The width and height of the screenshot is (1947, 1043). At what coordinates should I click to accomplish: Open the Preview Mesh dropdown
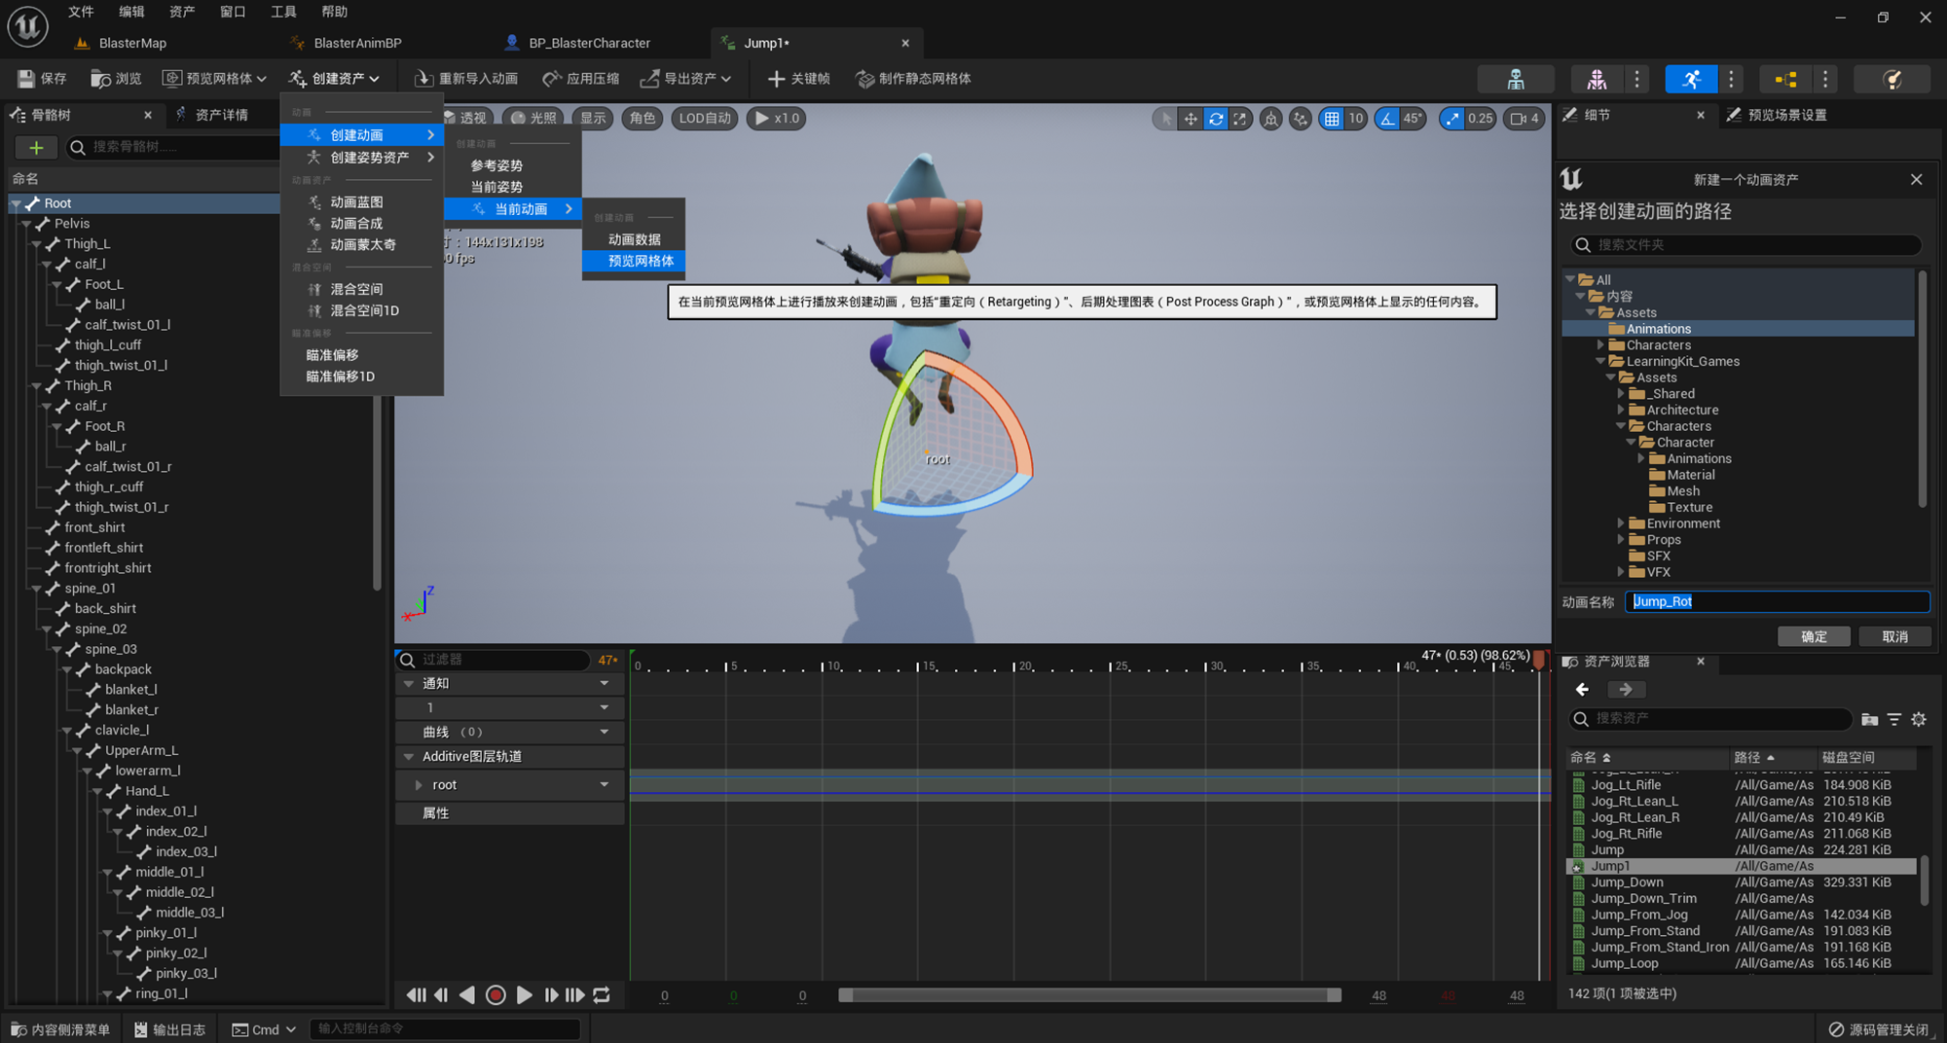(214, 79)
